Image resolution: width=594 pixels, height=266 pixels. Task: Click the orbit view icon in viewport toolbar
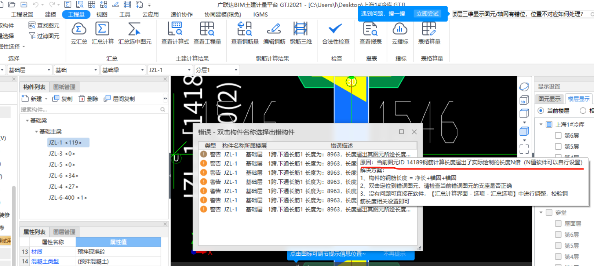coord(524,87)
